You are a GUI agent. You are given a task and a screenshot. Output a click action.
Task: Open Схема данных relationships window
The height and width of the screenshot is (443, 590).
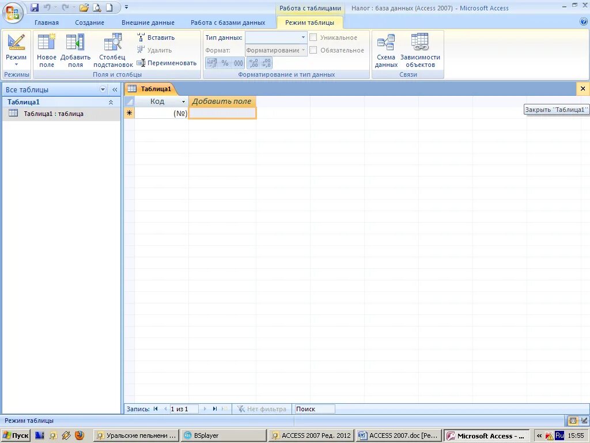point(386,51)
